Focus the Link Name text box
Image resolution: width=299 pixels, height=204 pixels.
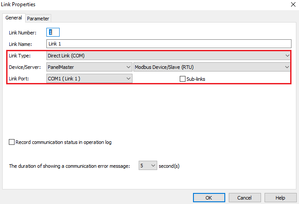coord(169,44)
